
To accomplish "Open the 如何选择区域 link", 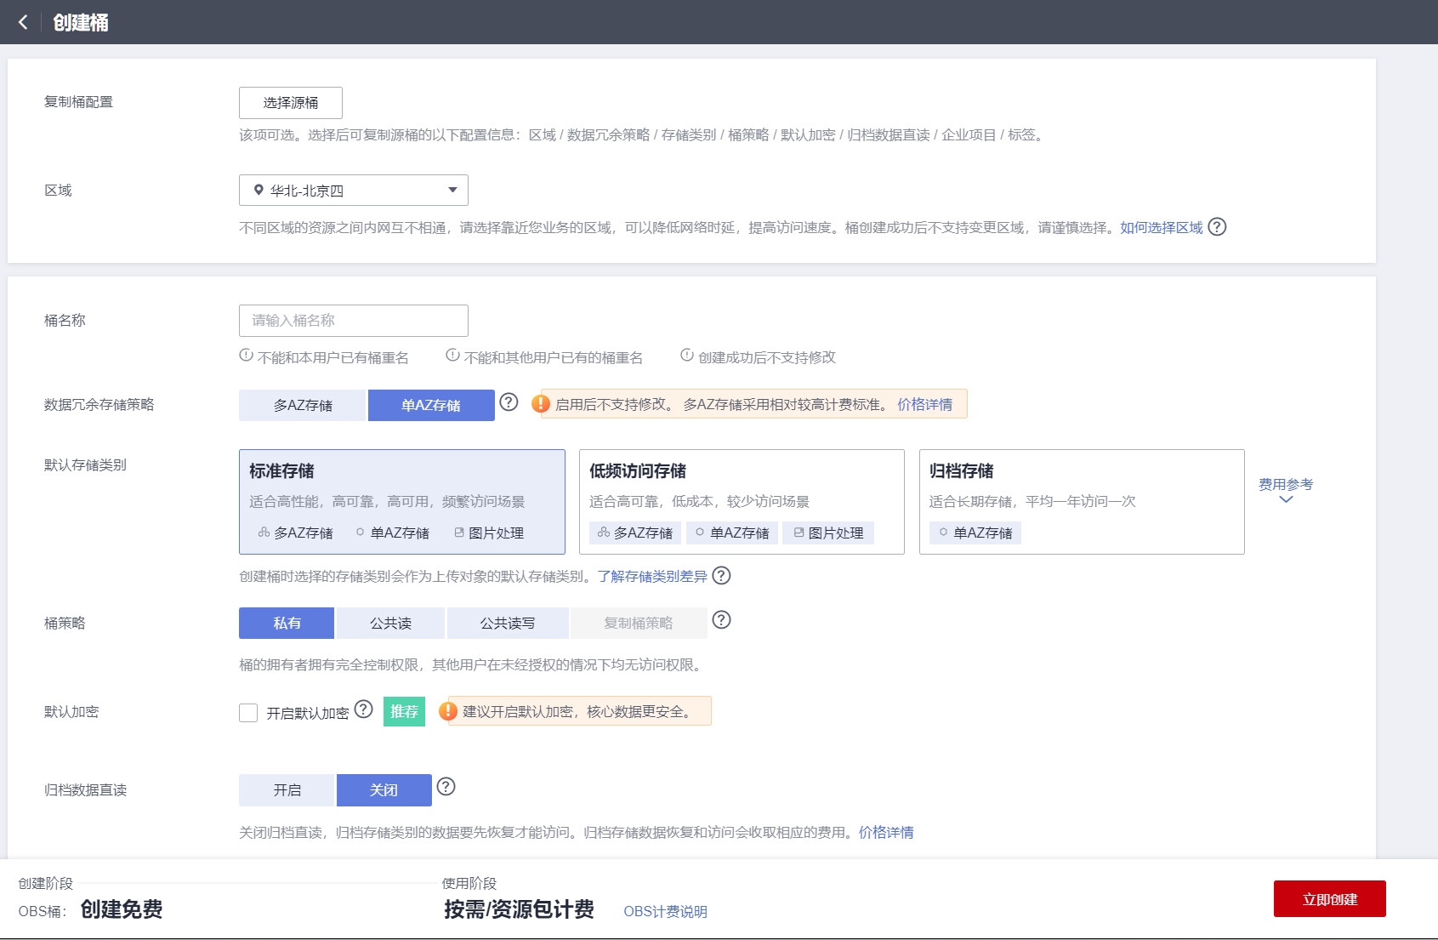I will coord(1162,227).
